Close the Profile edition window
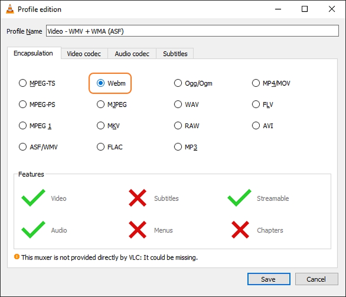Screen dimensions: 346x297 coord(332,9)
